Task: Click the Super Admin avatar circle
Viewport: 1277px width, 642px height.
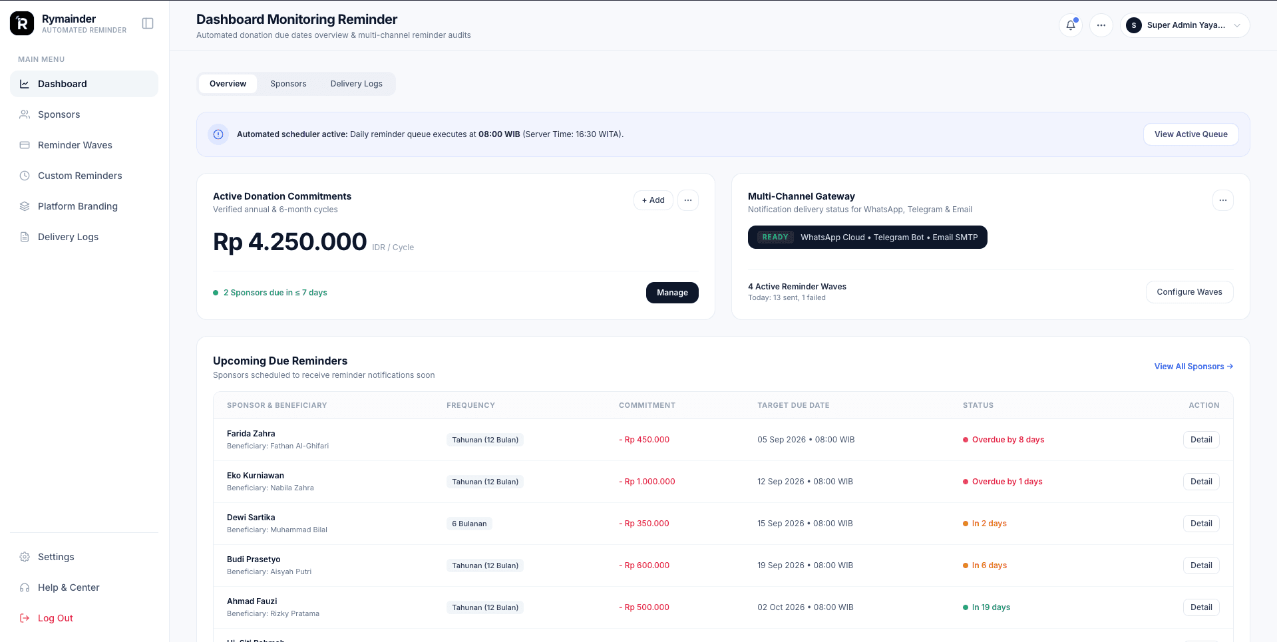Action: (1134, 25)
